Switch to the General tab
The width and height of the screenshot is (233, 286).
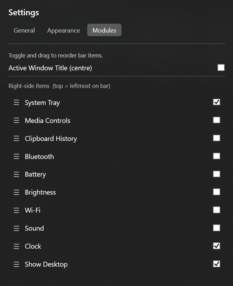[x=24, y=30]
